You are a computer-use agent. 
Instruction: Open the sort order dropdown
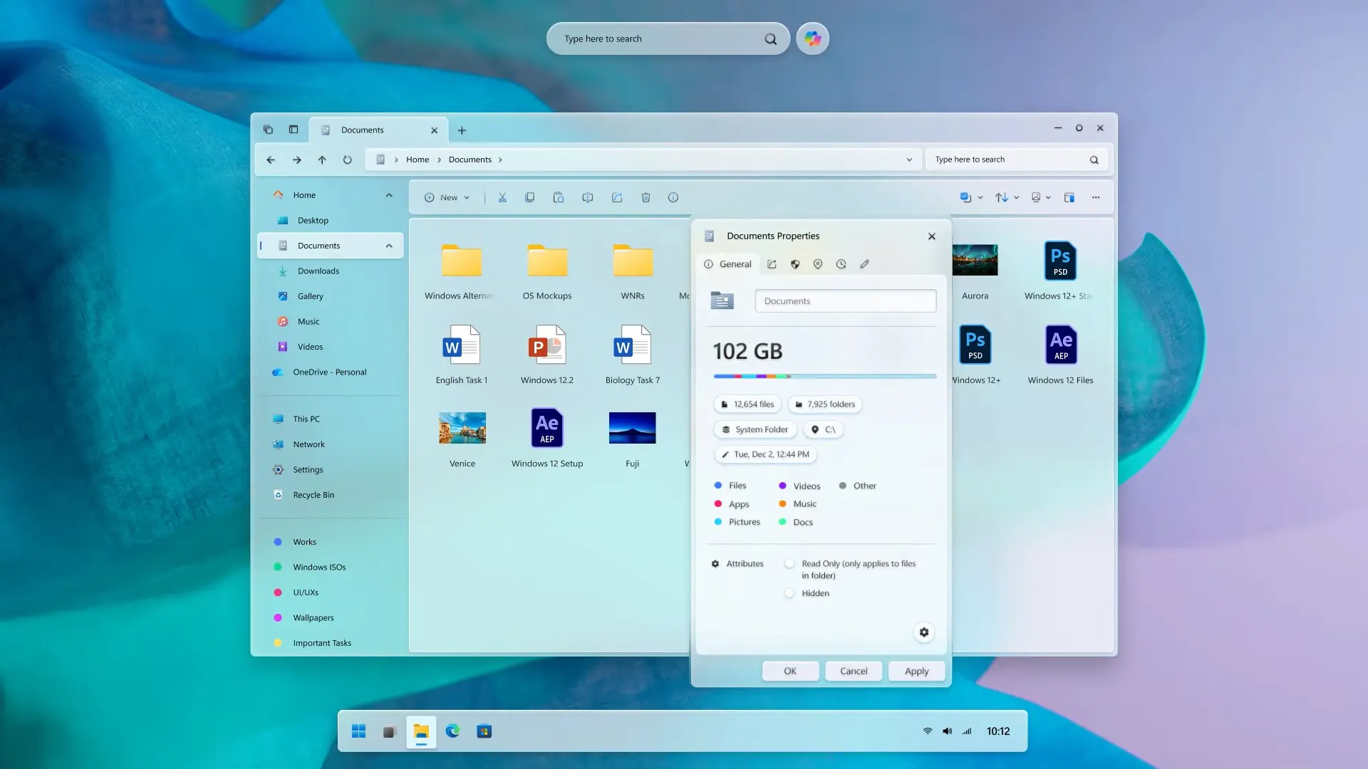[x=1006, y=197]
